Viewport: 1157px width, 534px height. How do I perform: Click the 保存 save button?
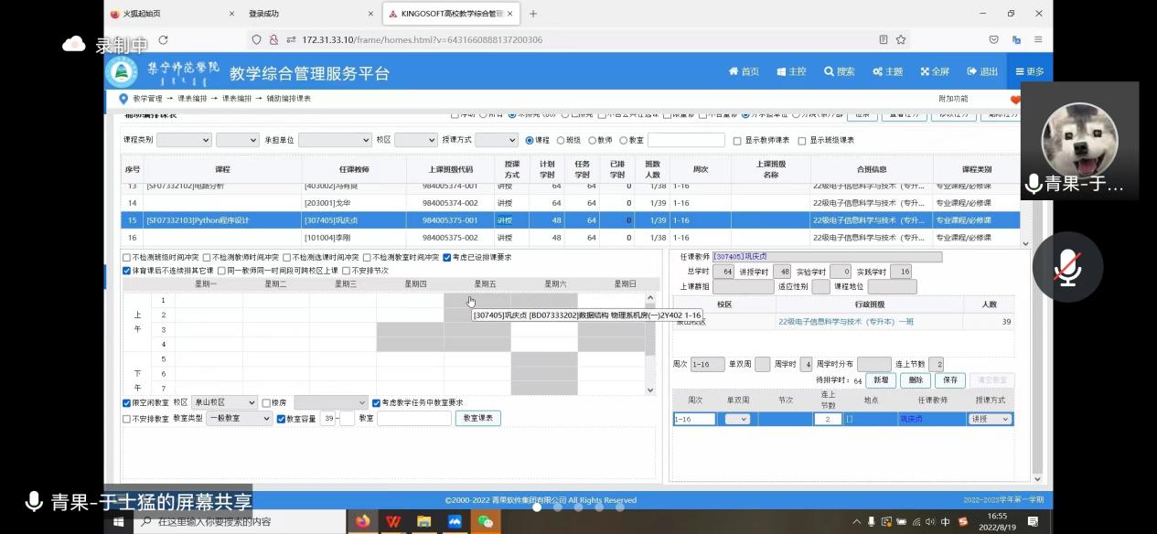[949, 380]
